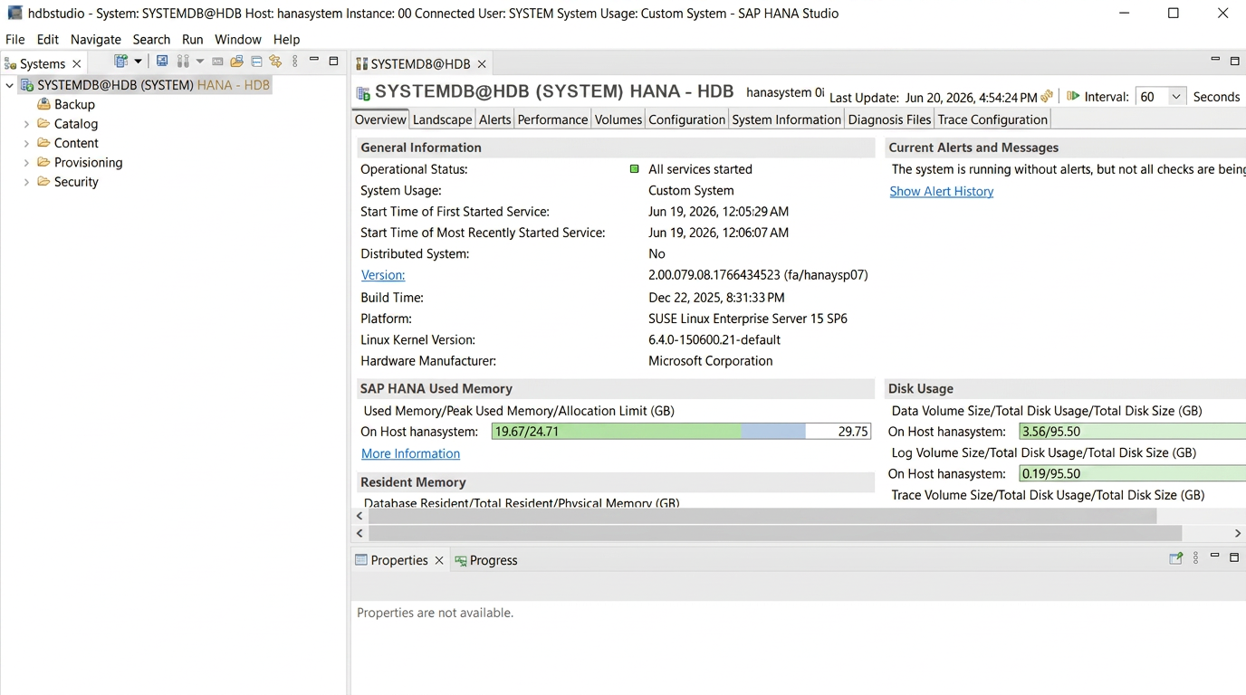Expand the Security folder

26,182
